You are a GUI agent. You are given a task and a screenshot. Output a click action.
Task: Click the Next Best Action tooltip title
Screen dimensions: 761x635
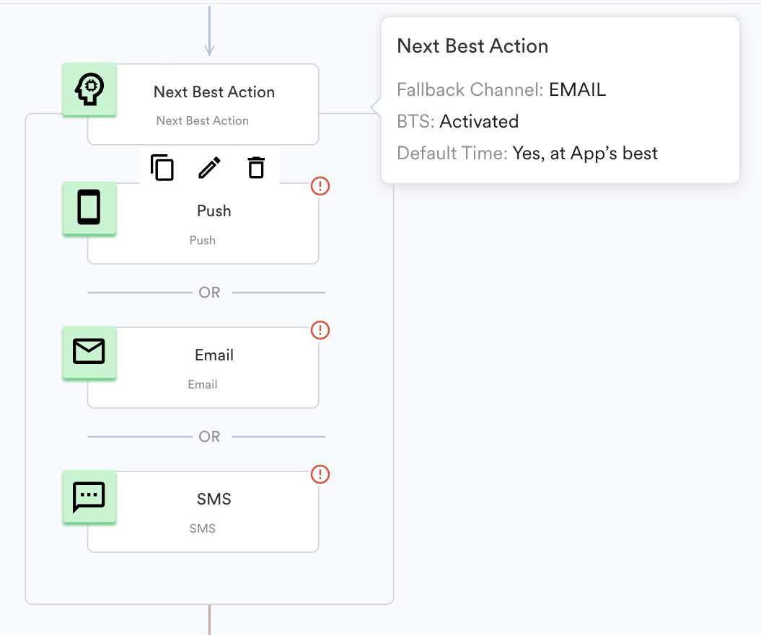473,45
